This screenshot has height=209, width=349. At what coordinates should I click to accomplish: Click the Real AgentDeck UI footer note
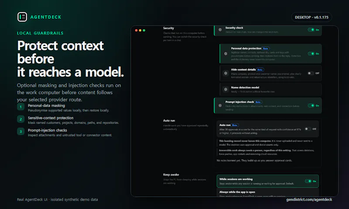point(58,200)
